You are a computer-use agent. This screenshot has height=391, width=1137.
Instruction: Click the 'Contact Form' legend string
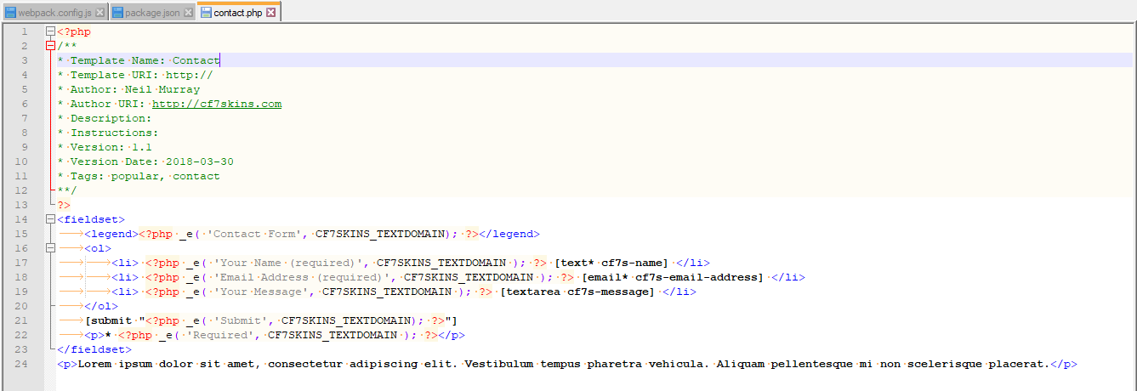coord(253,234)
